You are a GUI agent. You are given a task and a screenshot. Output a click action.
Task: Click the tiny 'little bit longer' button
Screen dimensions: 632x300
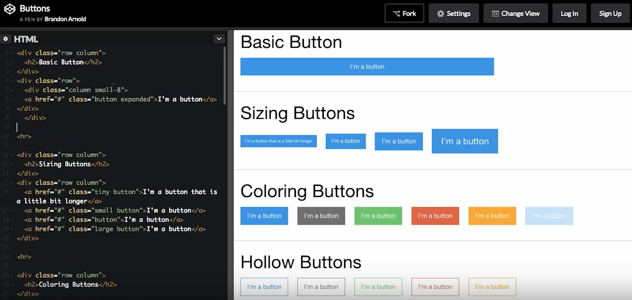click(x=278, y=141)
